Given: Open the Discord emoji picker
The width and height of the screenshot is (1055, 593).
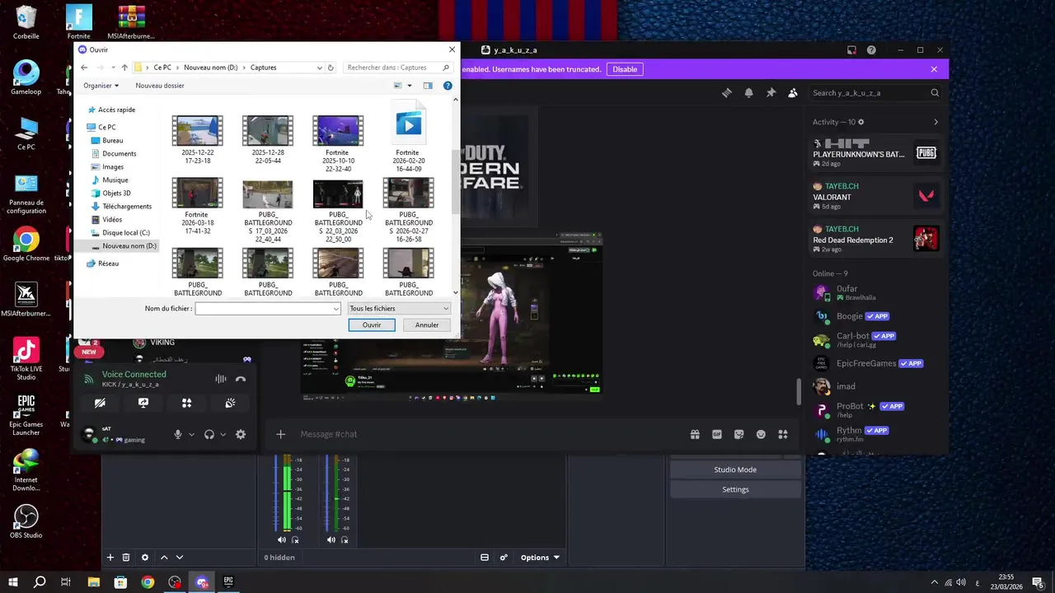Looking at the screenshot, I should [761, 434].
